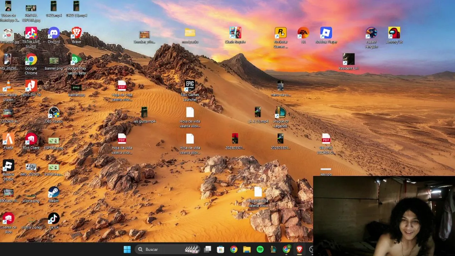Select the EA app desktop icon
Viewport: 455px width, 256px height.
[x=303, y=35]
